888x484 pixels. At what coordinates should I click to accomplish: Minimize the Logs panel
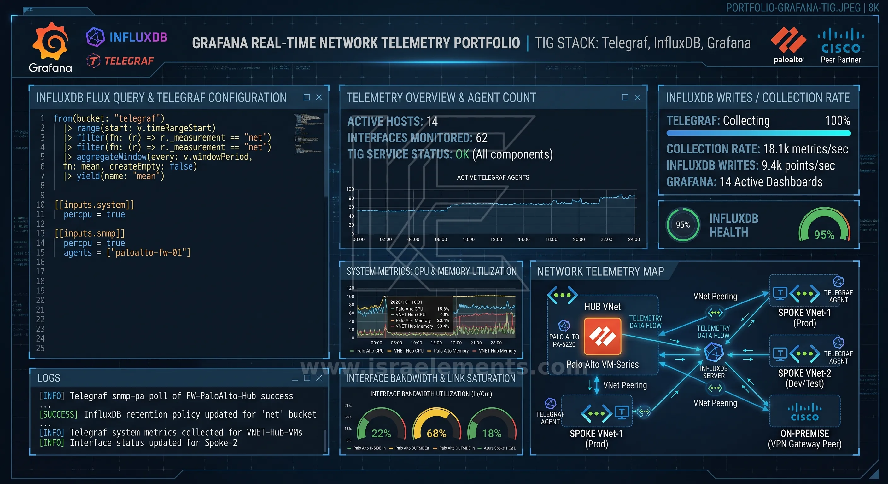point(295,379)
